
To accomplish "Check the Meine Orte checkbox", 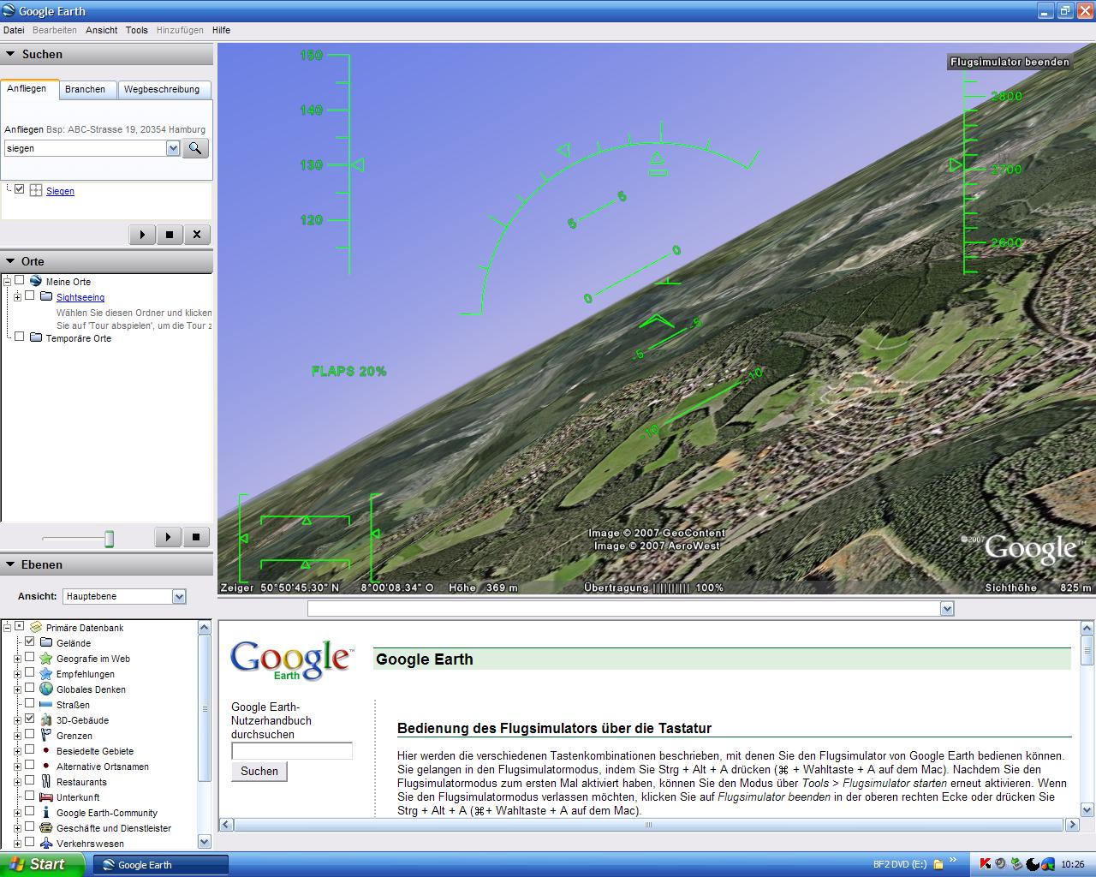I will [19, 280].
